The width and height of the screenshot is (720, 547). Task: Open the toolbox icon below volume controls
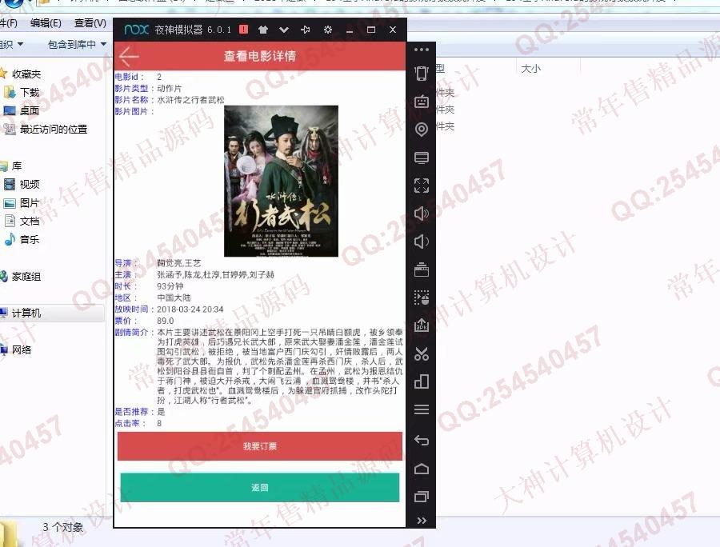421,270
